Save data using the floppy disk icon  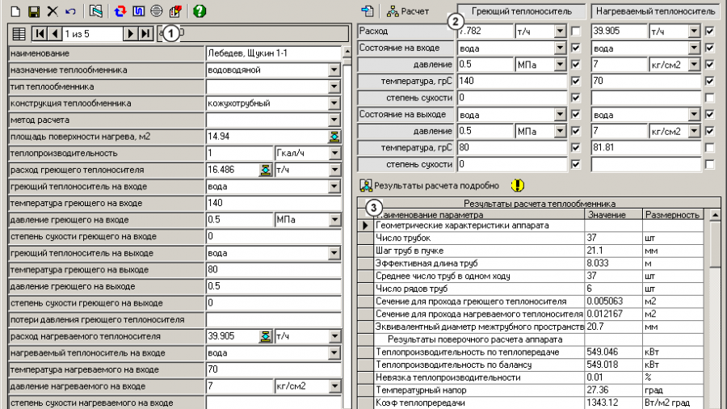[34, 11]
